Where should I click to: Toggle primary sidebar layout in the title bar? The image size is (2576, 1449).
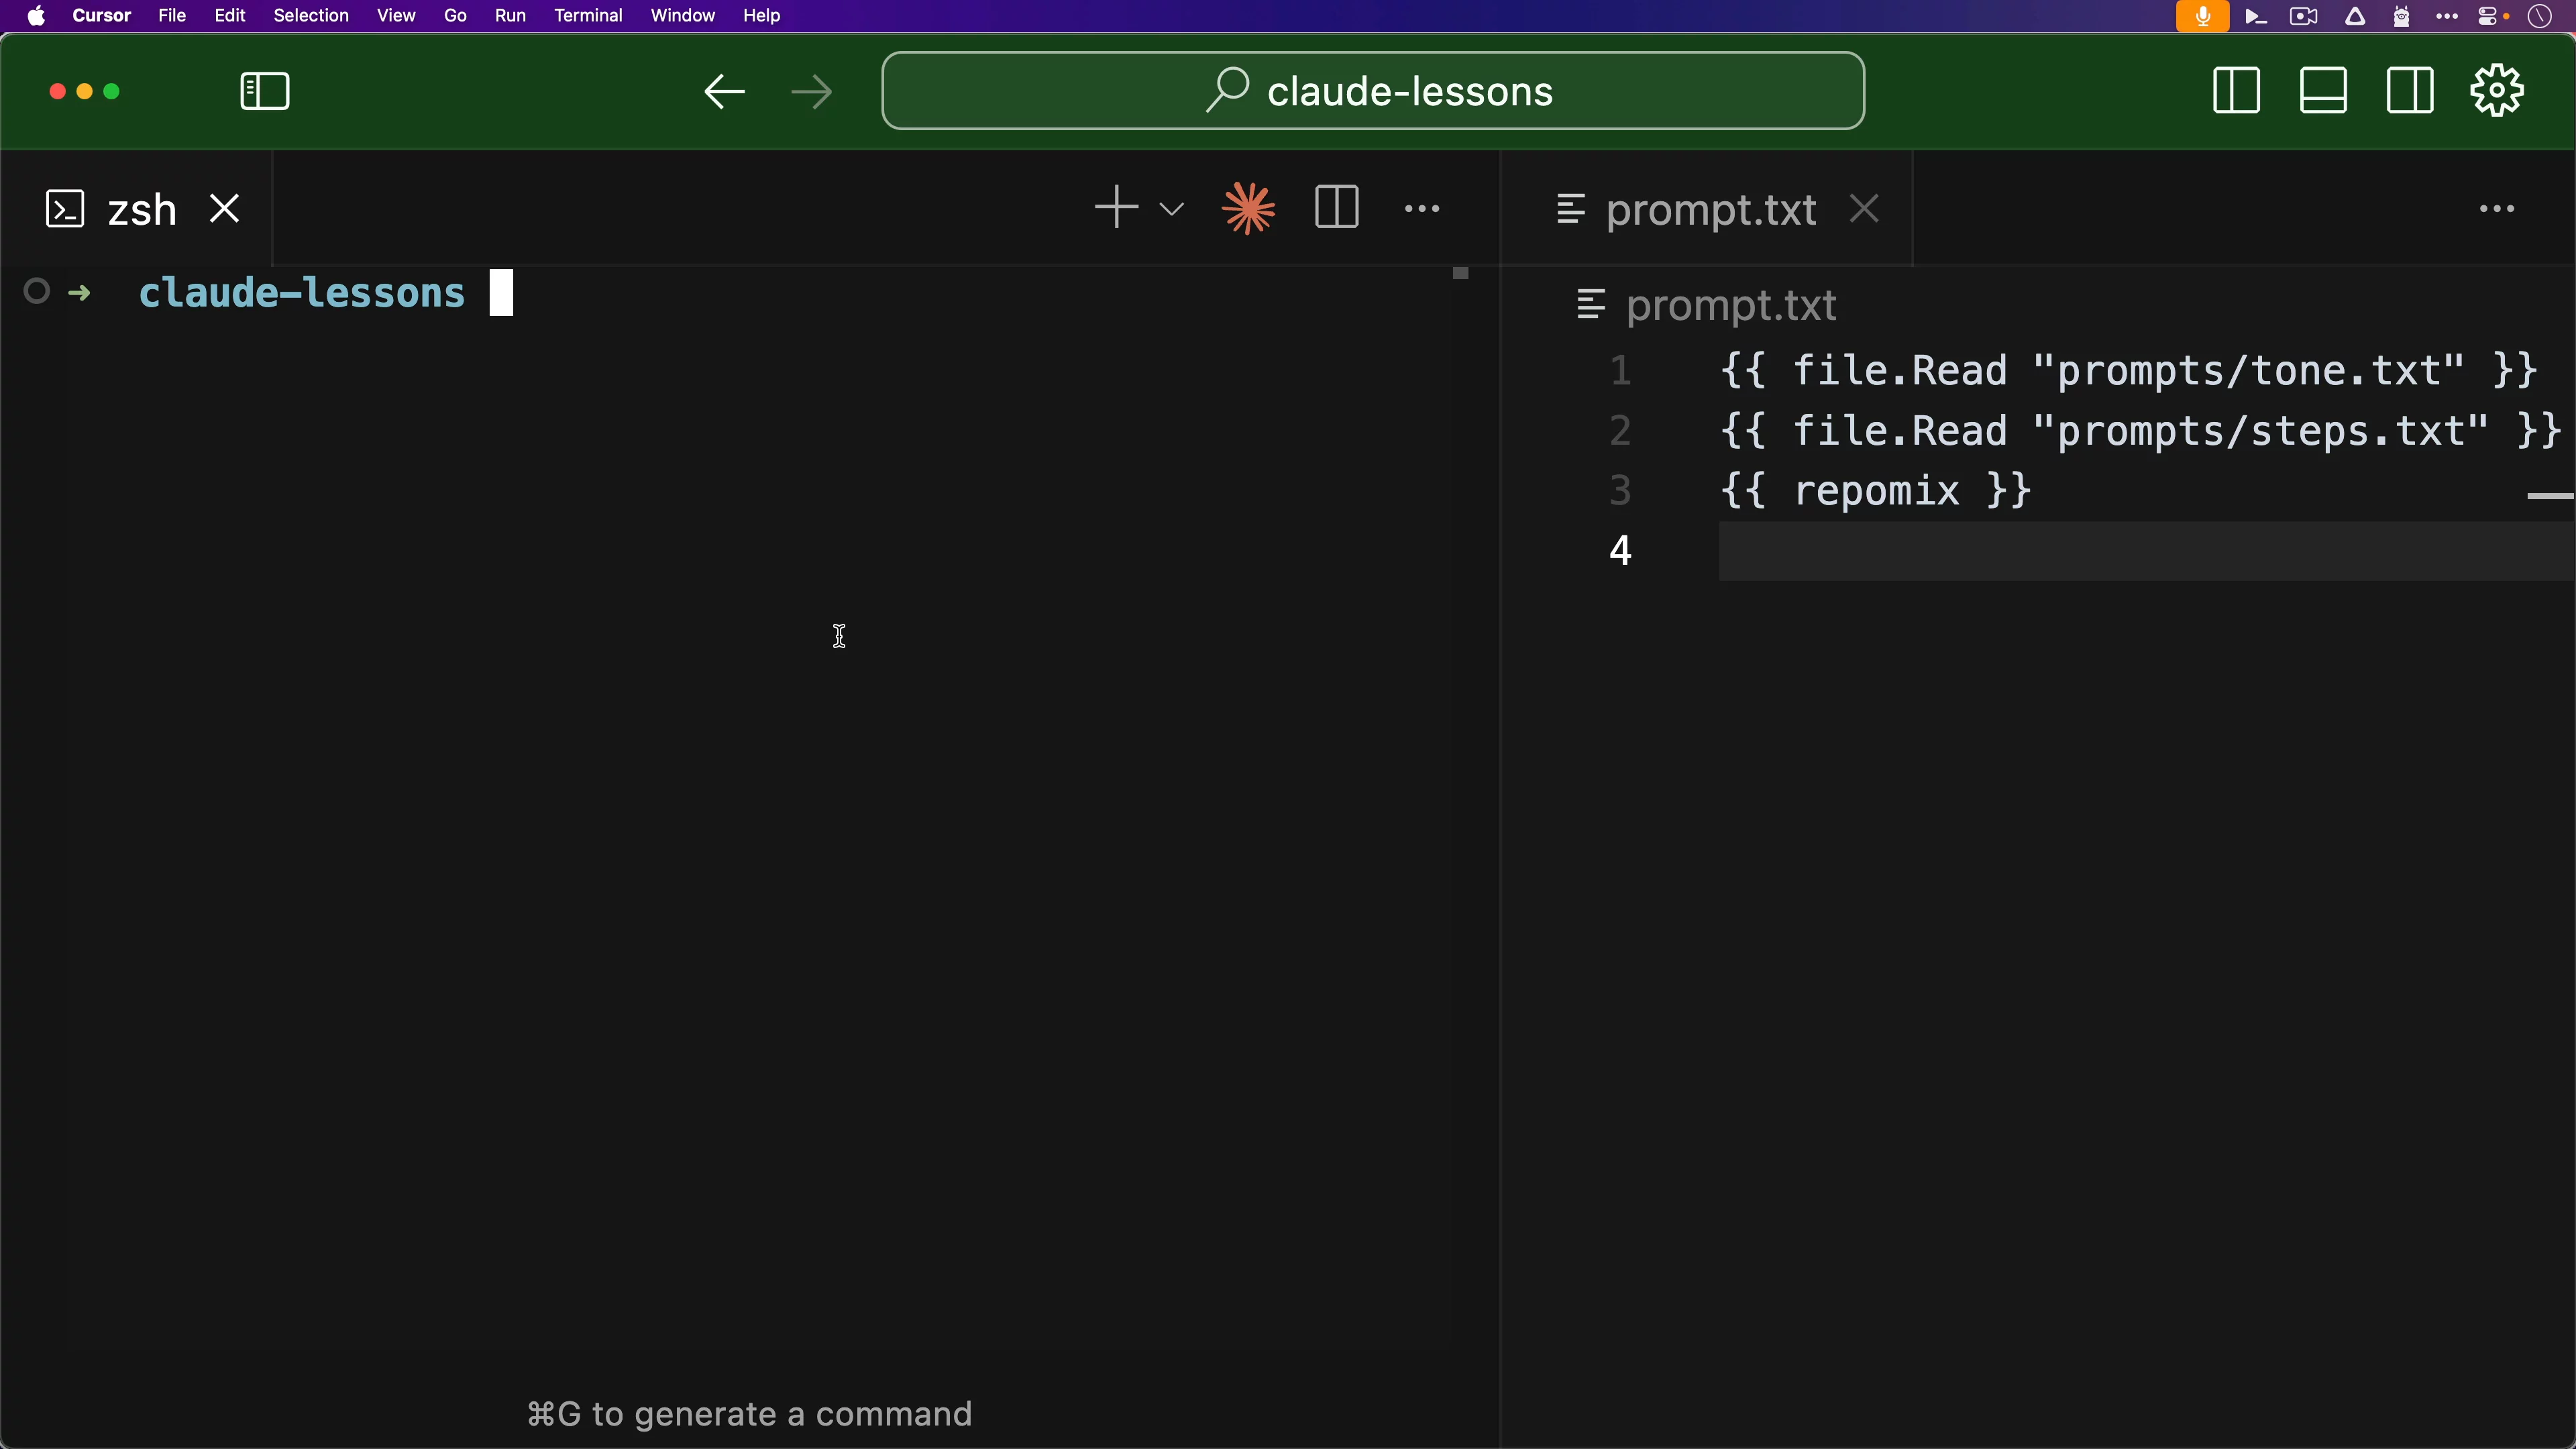[2236, 91]
